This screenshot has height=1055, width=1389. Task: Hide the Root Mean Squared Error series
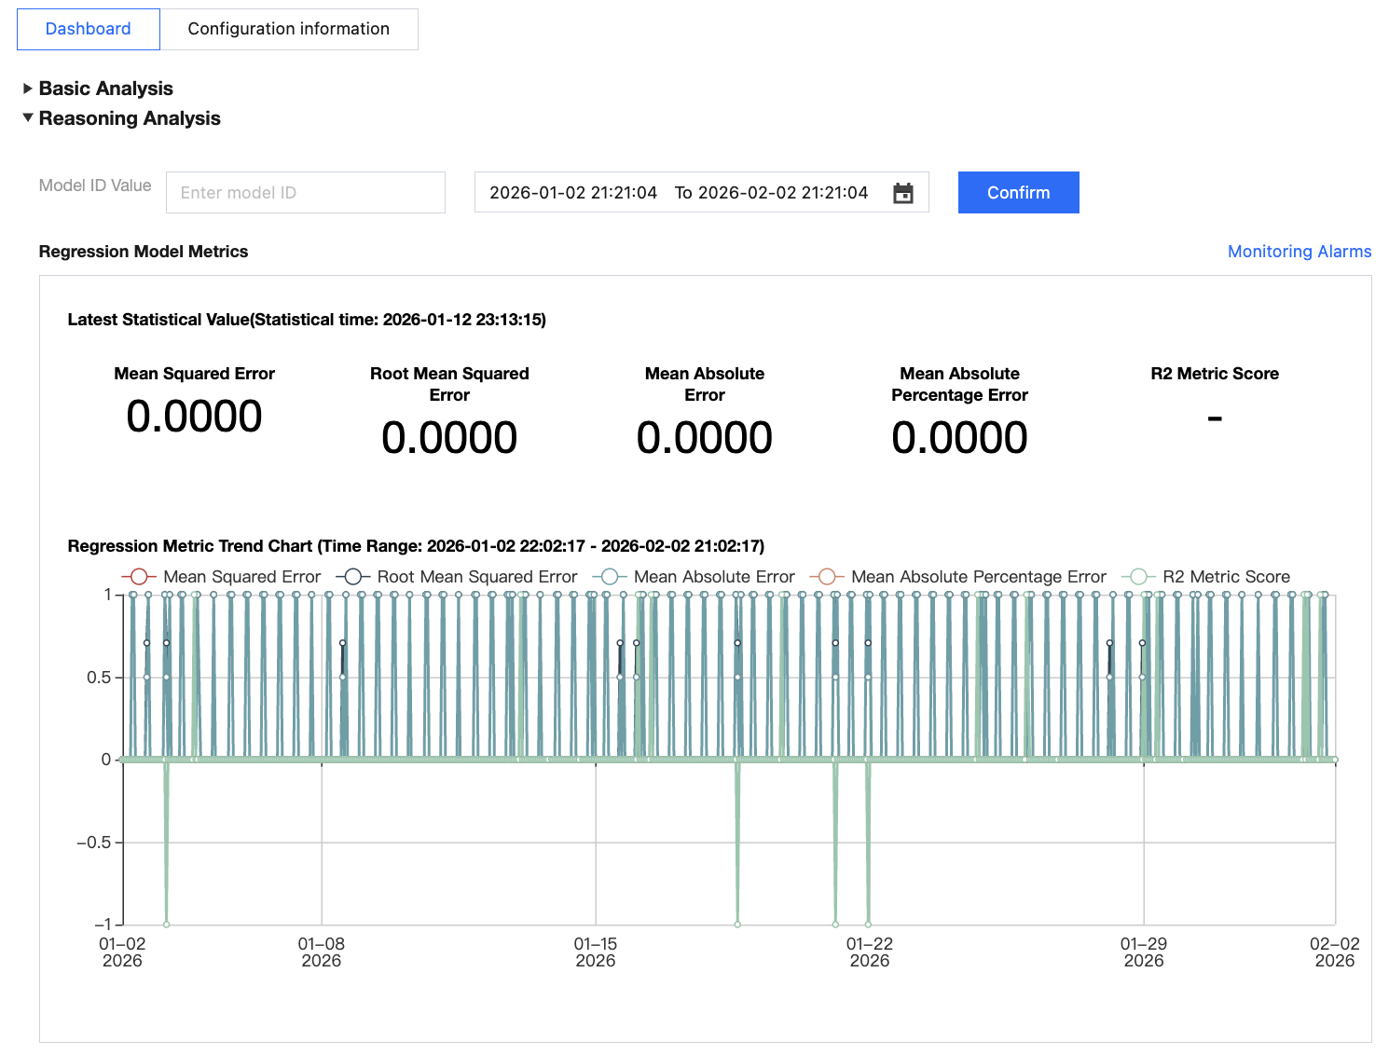point(476,577)
